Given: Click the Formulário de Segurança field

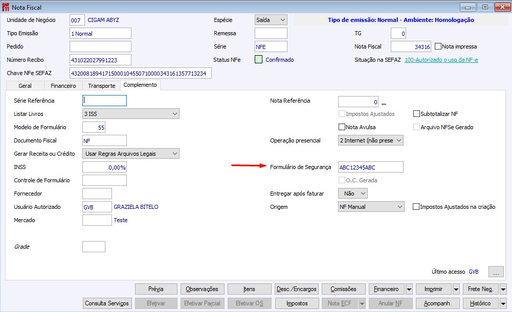Looking at the screenshot, I should (x=371, y=167).
